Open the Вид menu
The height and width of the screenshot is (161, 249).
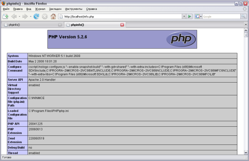[29, 9]
